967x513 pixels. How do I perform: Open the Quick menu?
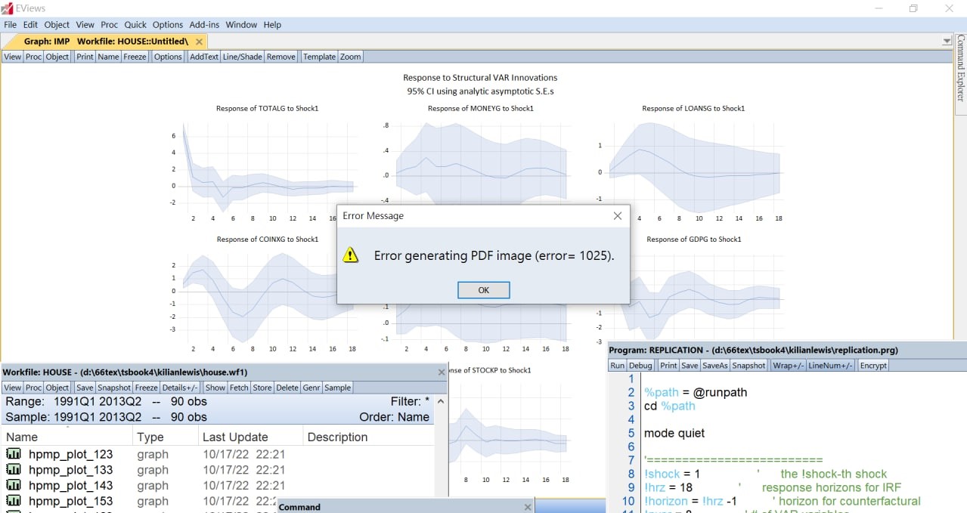pos(135,24)
